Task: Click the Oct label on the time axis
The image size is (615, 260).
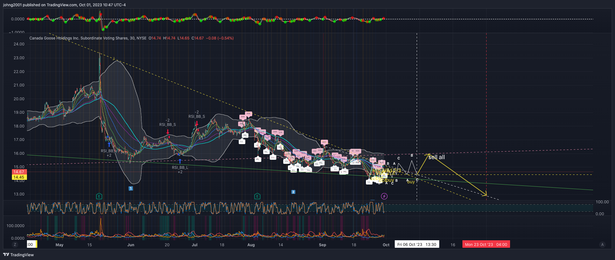Action: coord(386,245)
